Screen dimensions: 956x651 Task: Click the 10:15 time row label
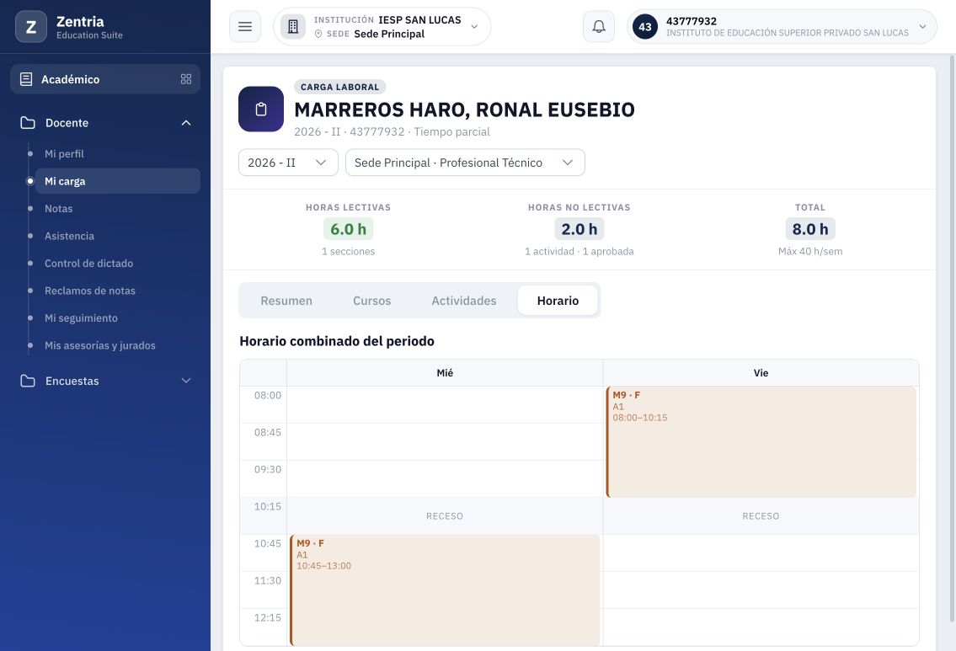[268, 506]
